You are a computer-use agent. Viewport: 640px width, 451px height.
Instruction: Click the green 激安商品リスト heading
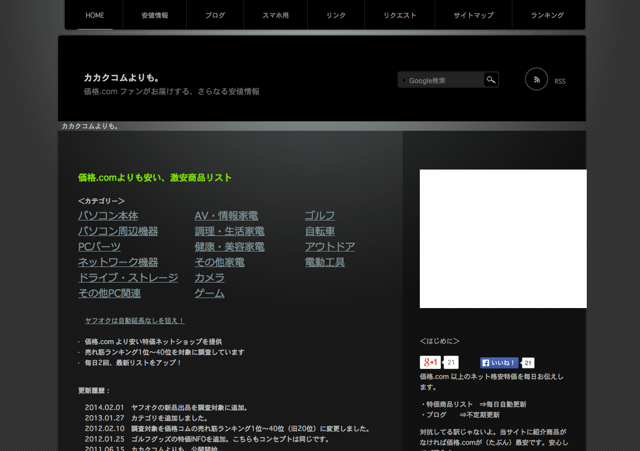point(155,177)
